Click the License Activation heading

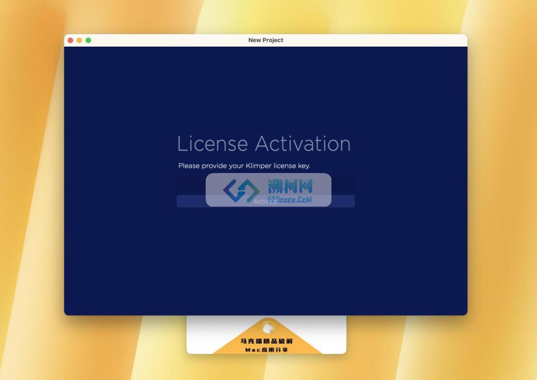click(x=264, y=144)
